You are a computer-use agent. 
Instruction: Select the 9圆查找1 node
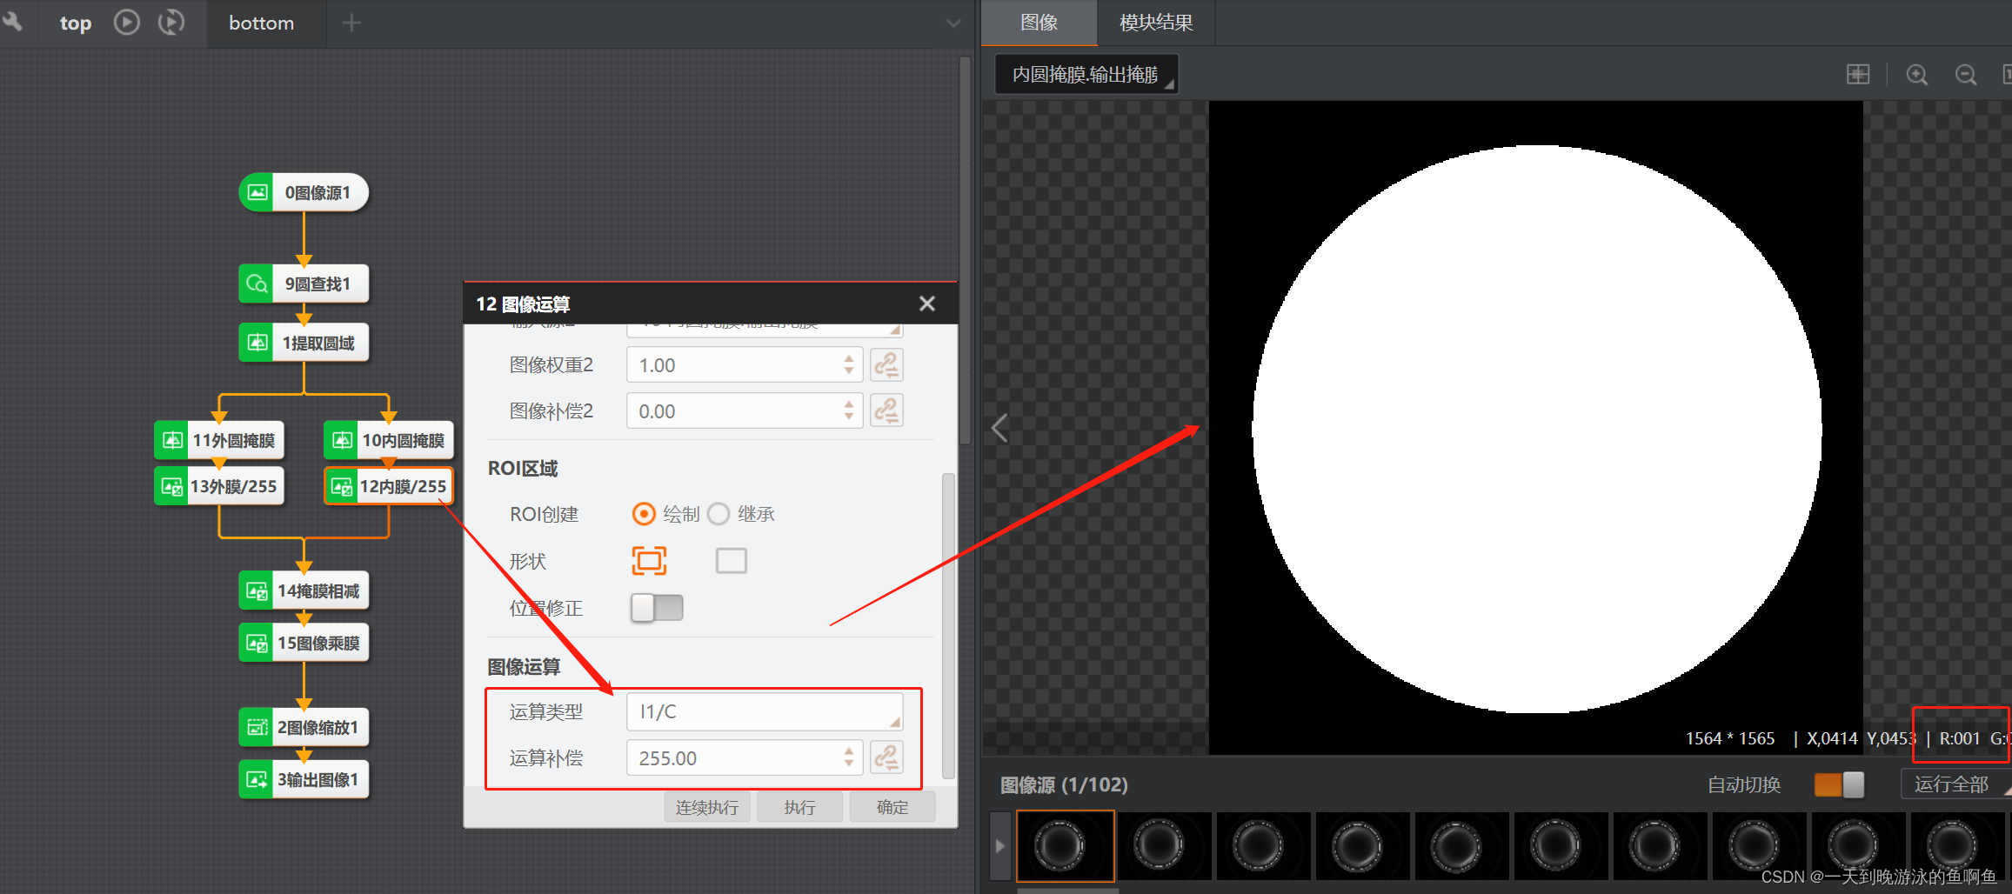click(304, 284)
